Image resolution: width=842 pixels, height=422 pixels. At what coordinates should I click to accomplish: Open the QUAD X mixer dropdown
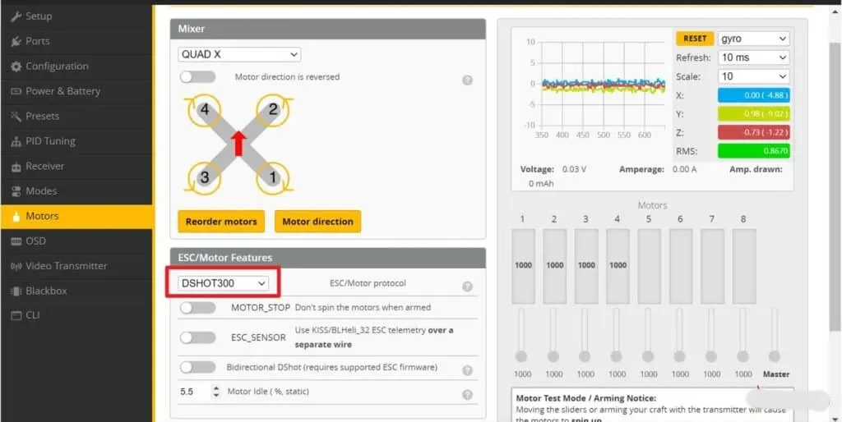[x=239, y=55]
